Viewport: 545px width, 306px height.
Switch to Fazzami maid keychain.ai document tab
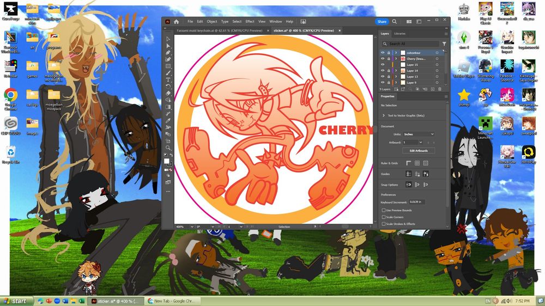tap(219, 30)
